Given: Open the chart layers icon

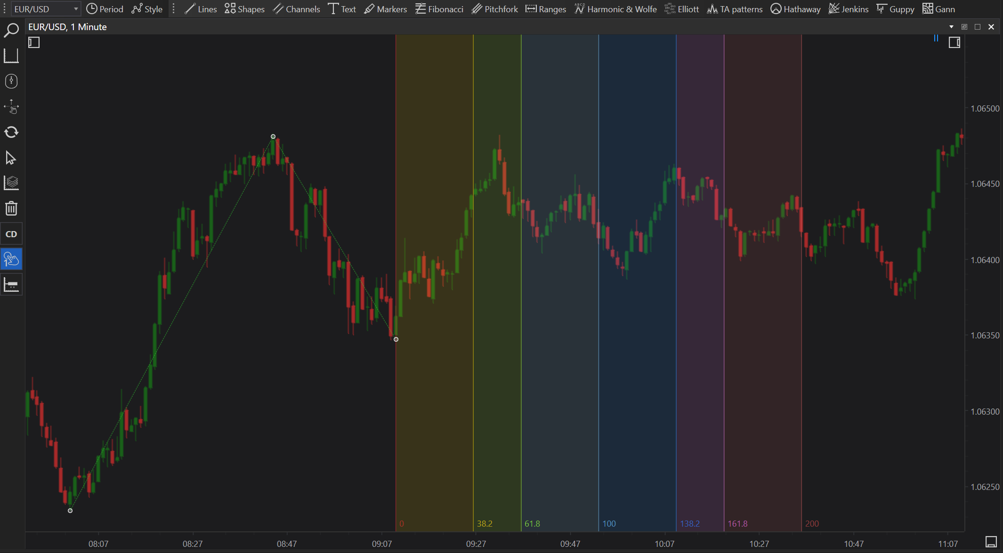Looking at the screenshot, I should point(11,183).
